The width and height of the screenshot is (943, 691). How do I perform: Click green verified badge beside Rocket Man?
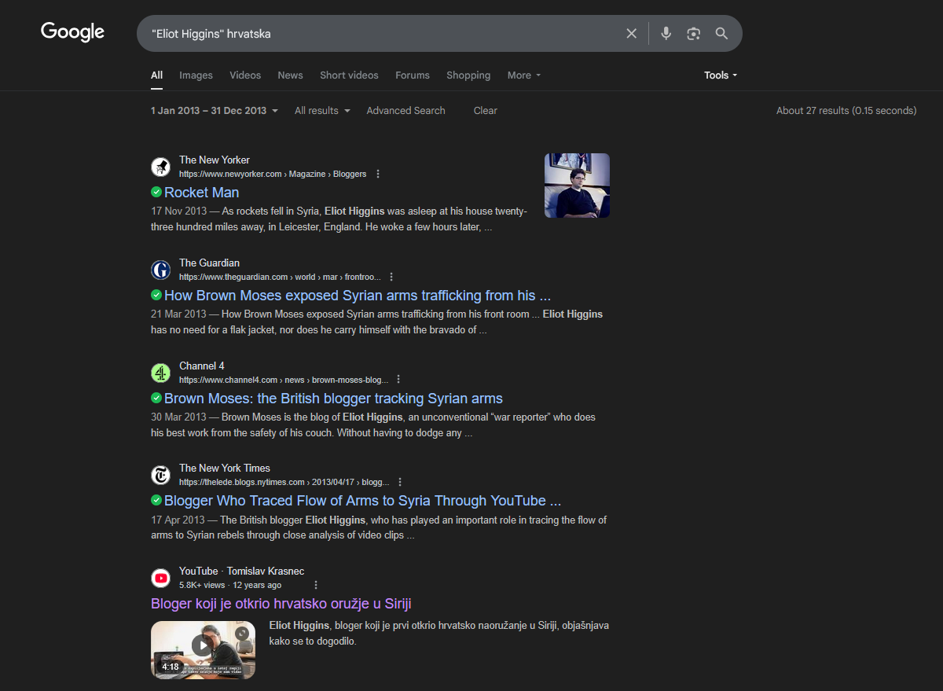[x=156, y=192]
